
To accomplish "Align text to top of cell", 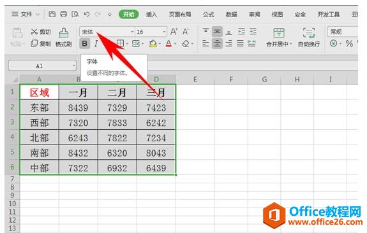I will [x=206, y=31].
